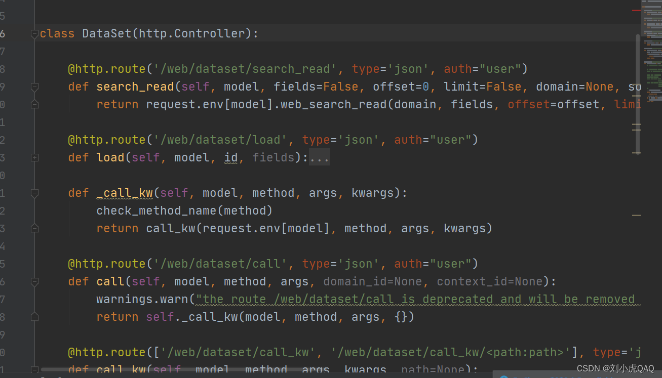This screenshot has width=662, height=378.
Task: Click self._call_kw in the return statement
Action: (x=192, y=317)
